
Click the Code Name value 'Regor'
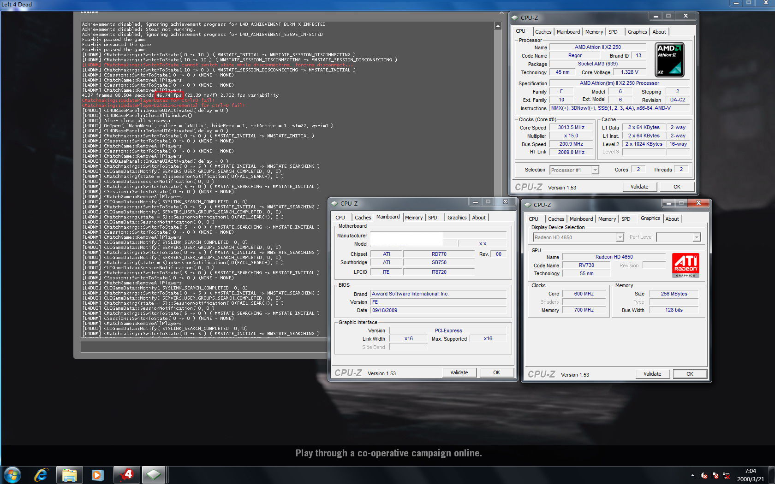(x=575, y=55)
